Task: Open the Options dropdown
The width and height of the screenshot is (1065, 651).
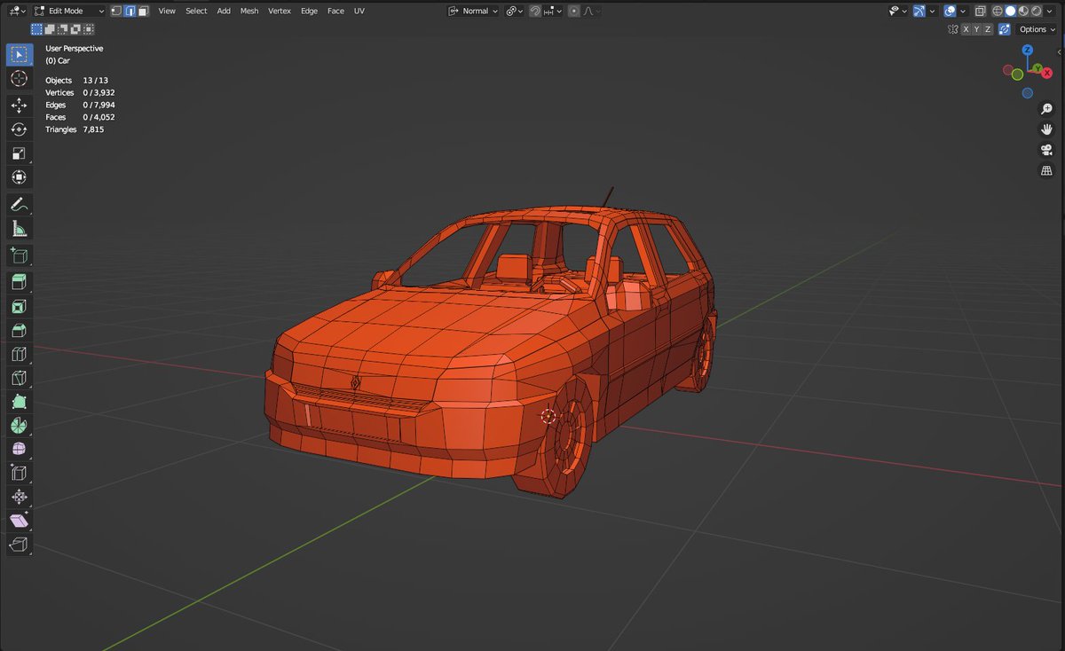Action: point(1037,29)
